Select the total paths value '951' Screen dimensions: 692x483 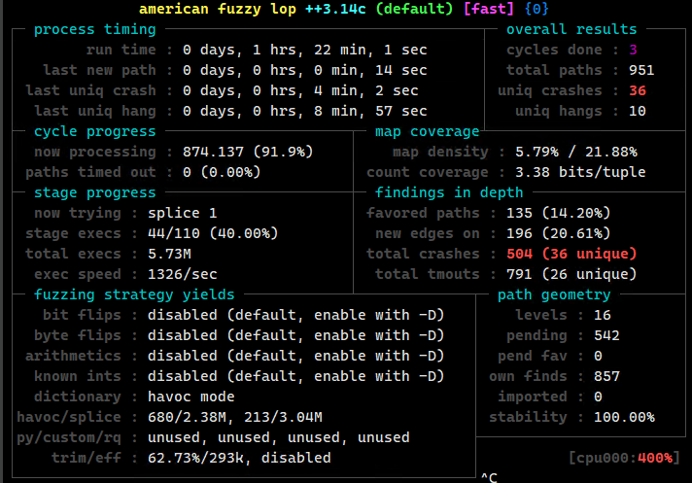[641, 70]
